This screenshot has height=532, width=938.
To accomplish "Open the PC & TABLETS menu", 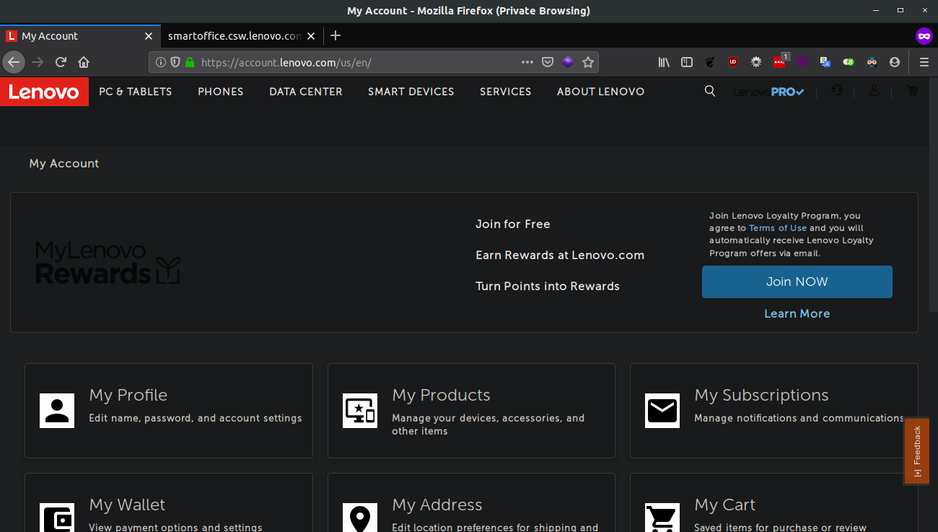I will (x=136, y=92).
